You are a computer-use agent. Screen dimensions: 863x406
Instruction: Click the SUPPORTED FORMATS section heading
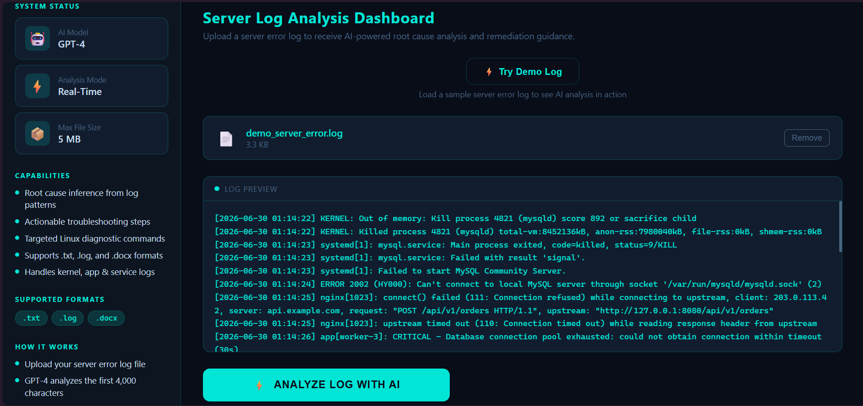pos(59,300)
